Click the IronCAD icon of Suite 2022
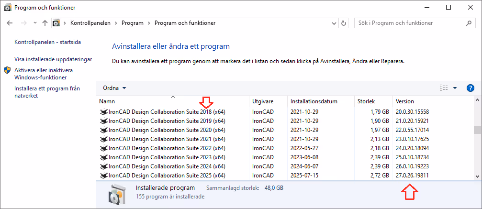The height and width of the screenshot is (209, 482). click(x=104, y=149)
